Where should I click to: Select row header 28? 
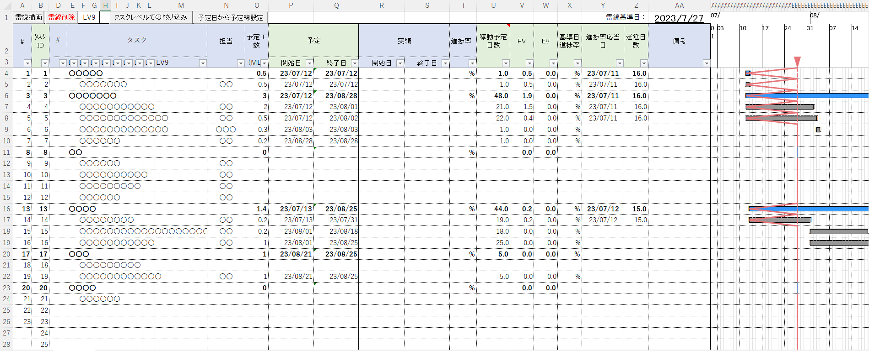click(x=6, y=344)
